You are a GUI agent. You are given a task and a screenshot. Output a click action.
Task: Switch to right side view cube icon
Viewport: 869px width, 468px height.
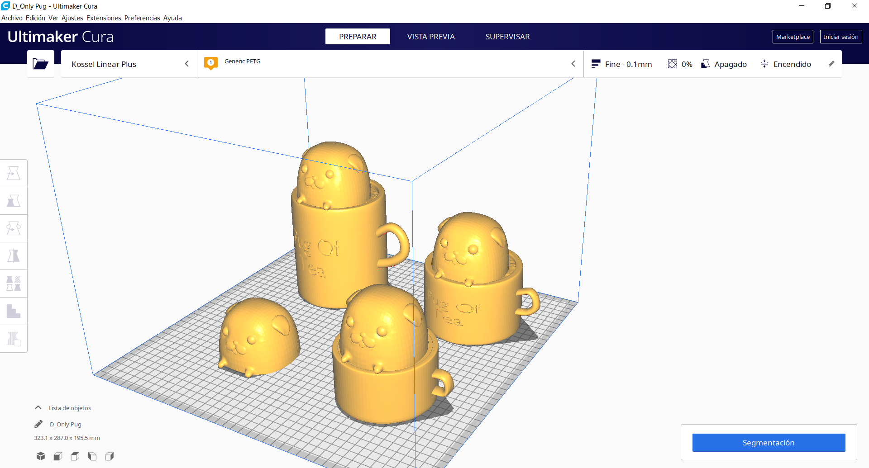click(110, 456)
